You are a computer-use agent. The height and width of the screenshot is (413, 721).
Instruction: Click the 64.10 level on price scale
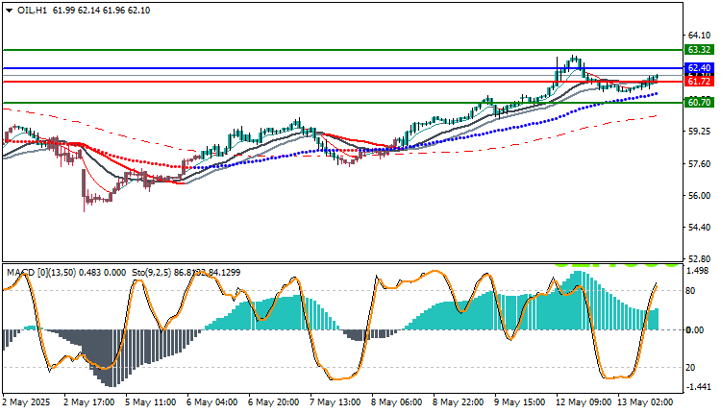[699, 36]
